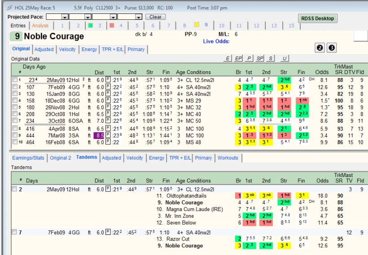Viewport: 368px width, 255px height.
Task: Check the box for past race line 4
Action: [x=15, y=100]
